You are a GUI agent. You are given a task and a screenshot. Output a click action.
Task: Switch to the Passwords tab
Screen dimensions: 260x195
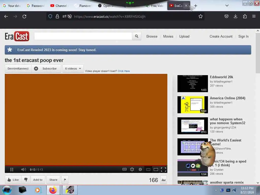click(x=36, y=6)
